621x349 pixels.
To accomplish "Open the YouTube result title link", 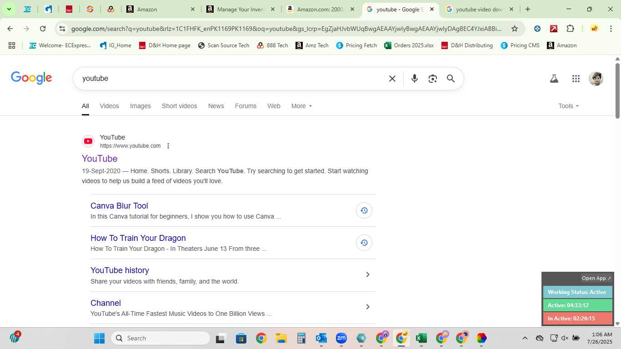I will (x=100, y=159).
